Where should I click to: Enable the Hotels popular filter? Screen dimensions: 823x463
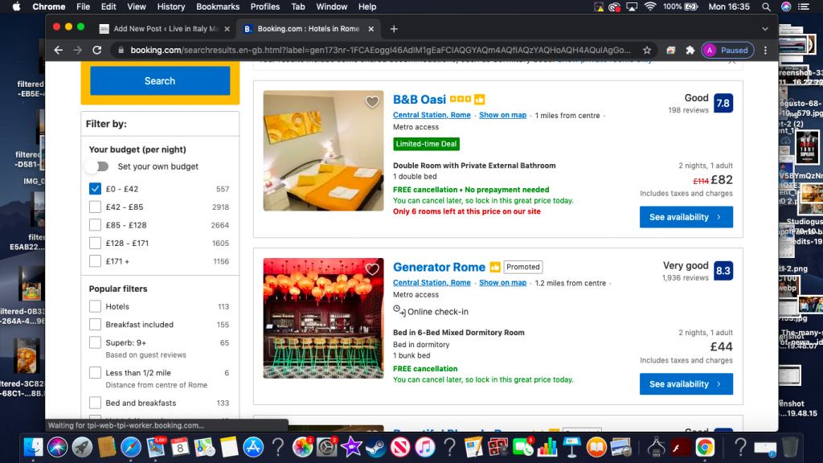click(95, 306)
